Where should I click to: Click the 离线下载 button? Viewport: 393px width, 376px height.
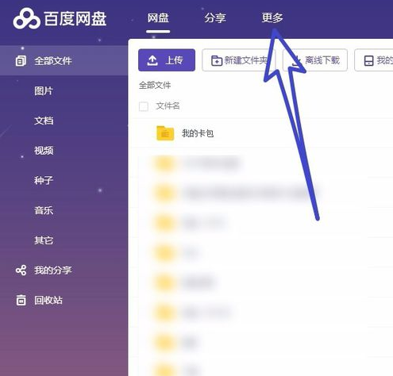click(x=315, y=60)
